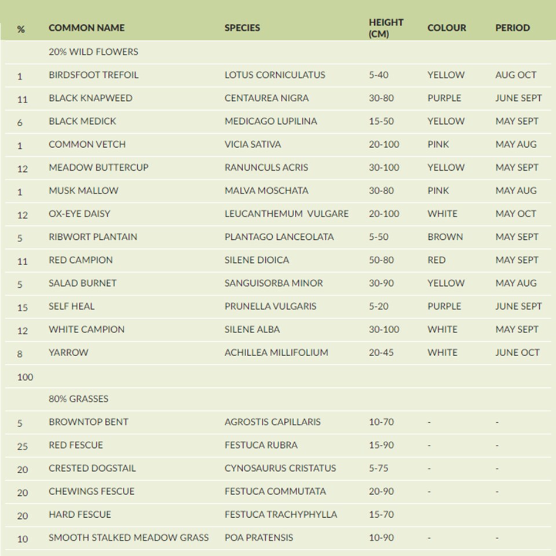Select the Lotus Corniculatus species cell
Image resolution: width=556 pixels, height=556 pixels.
coord(275,75)
